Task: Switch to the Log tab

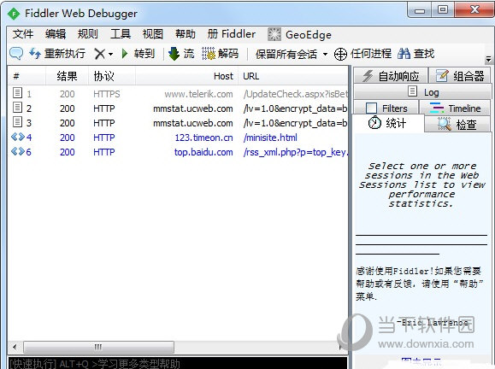Action: [x=422, y=92]
